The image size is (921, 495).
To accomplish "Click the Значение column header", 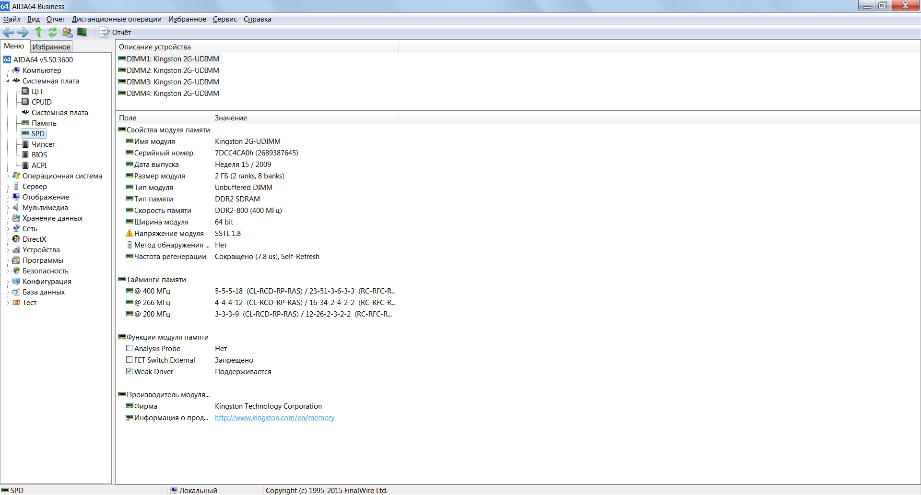I will coord(305,118).
